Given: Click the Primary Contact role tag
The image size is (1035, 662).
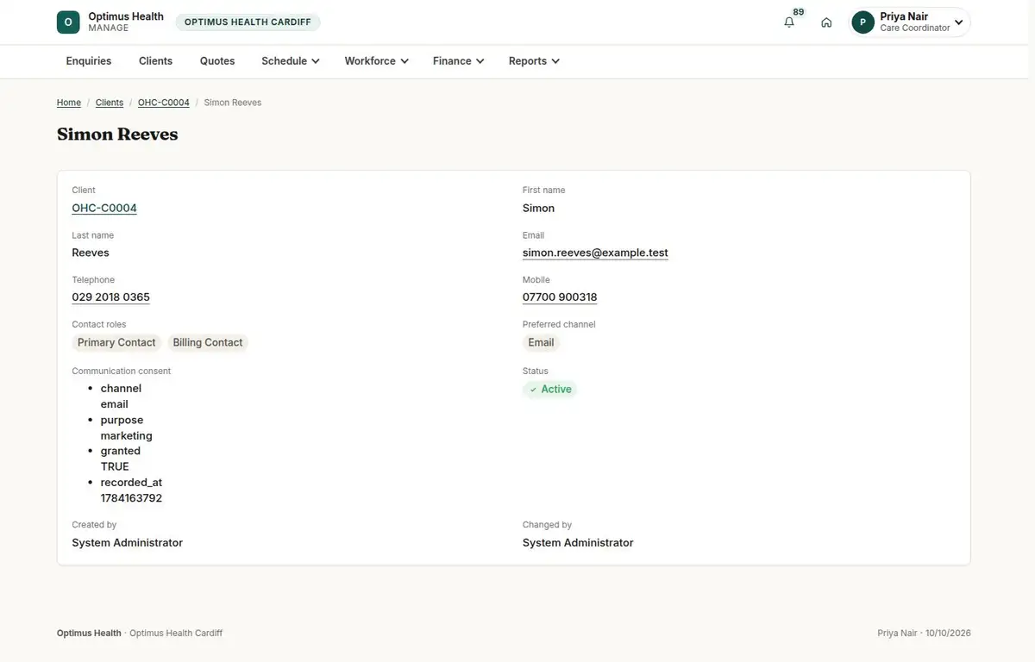Looking at the screenshot, I should point(116,343).
